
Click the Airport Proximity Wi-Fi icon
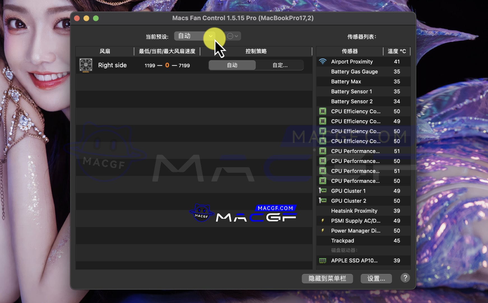pyautogui.click(x=323, y=61)
